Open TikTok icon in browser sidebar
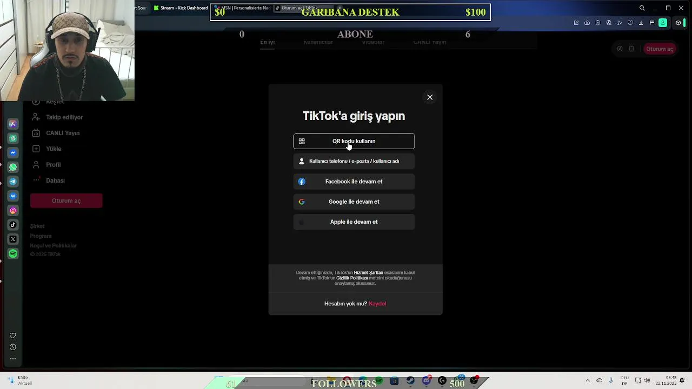 pyautogui.click(x=13, y=225)
